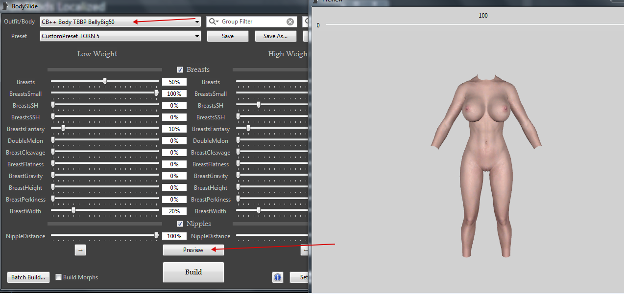Click the Save As... button

tap(275, 36)
